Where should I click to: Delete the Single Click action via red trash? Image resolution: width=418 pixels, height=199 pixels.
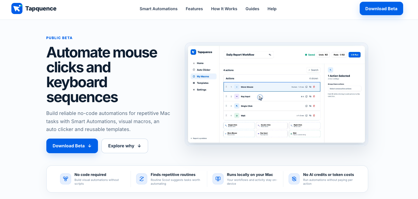pyautogui.click(x=314, y=106)
